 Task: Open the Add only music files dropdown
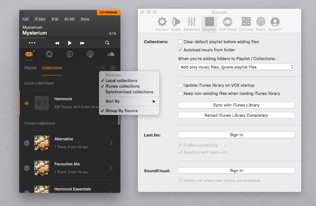coord(236,67)
